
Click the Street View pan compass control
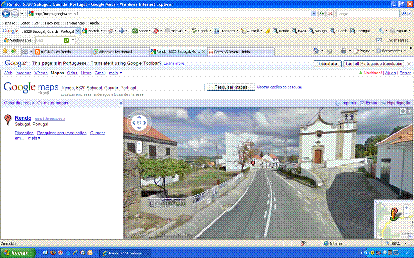(x=139, y=122)
